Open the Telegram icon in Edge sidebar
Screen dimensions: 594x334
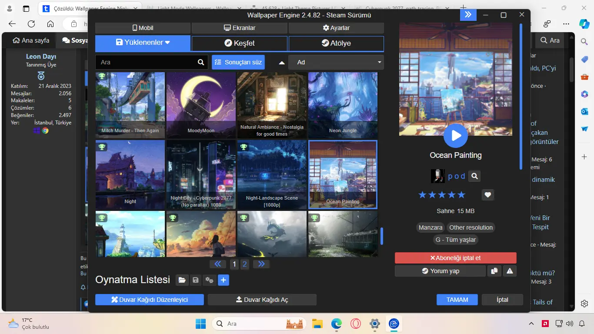click(x=584, y=129)
